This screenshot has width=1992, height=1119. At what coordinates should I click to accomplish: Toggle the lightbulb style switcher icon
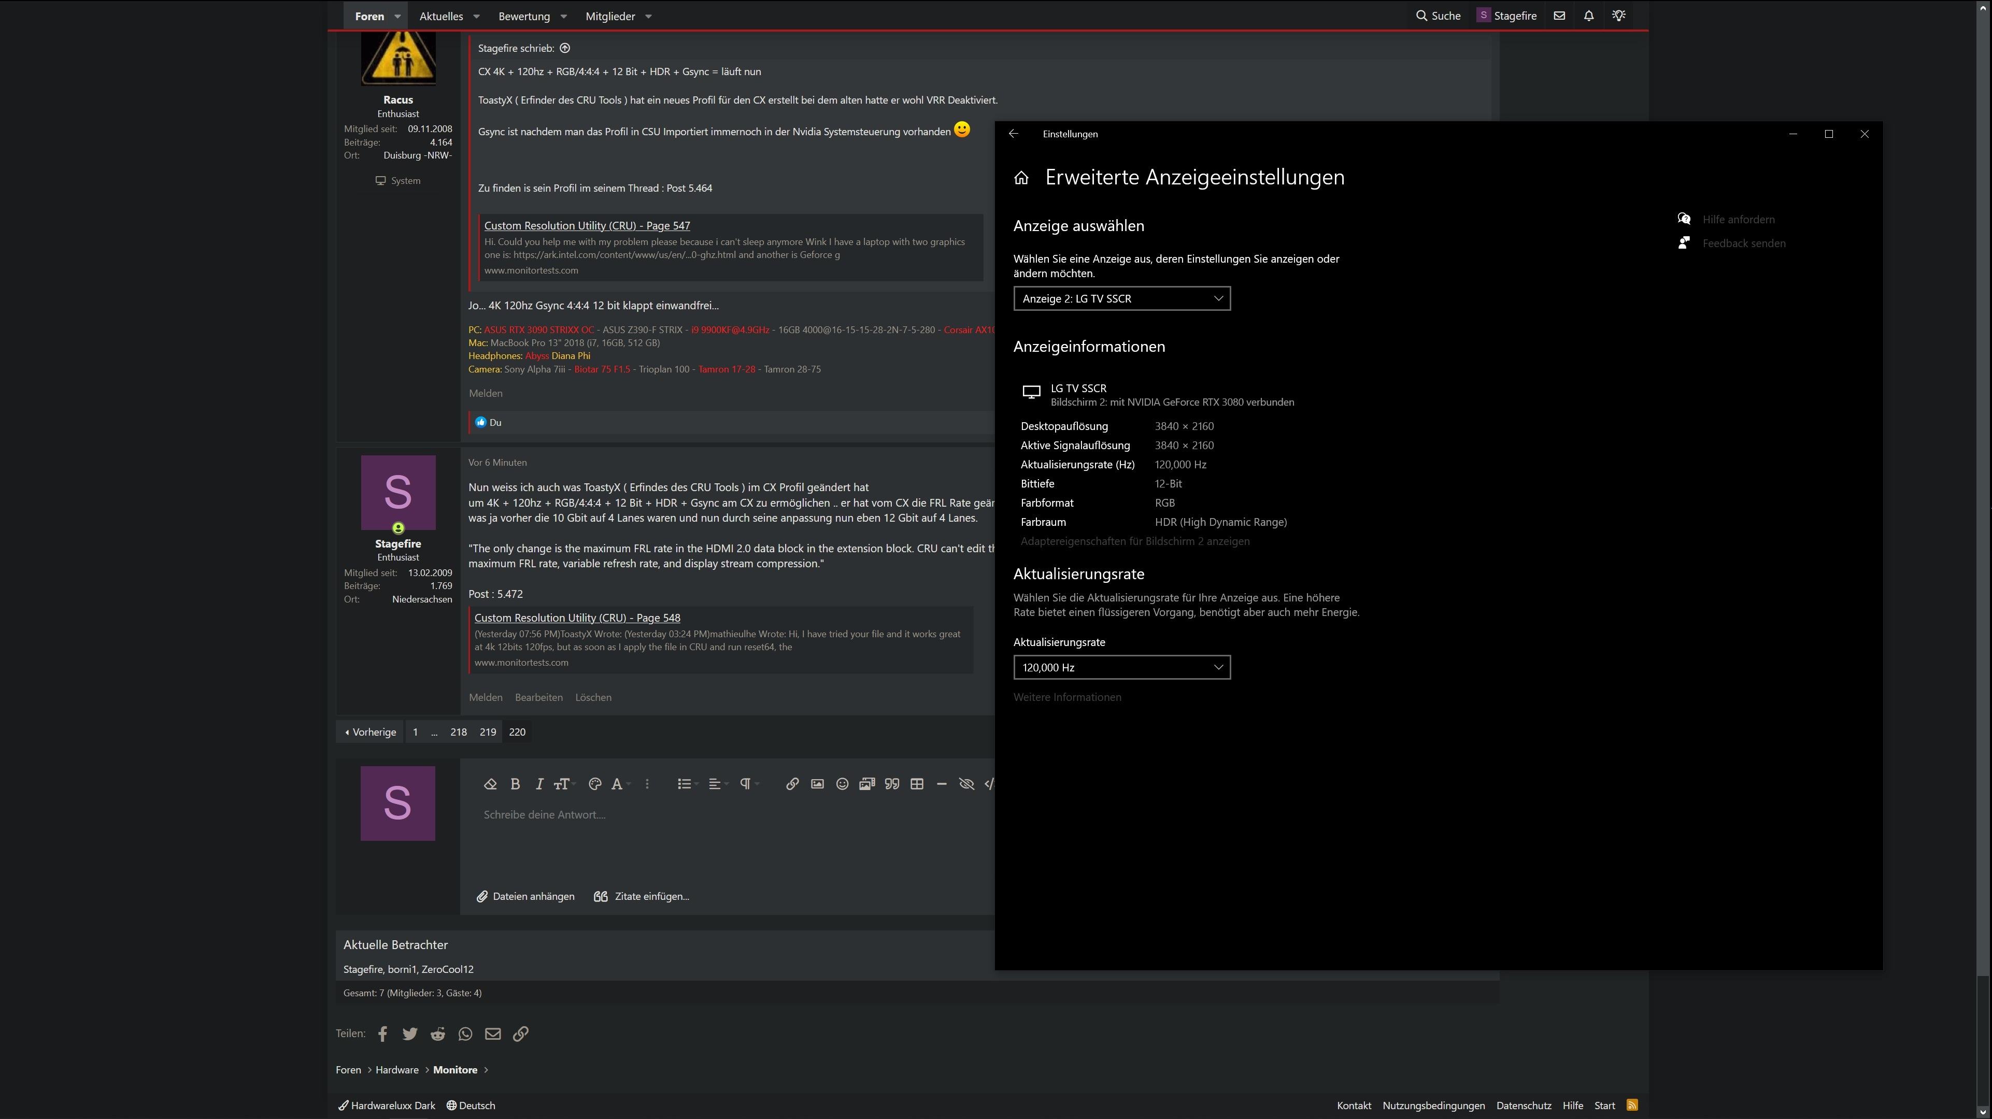1618,16
